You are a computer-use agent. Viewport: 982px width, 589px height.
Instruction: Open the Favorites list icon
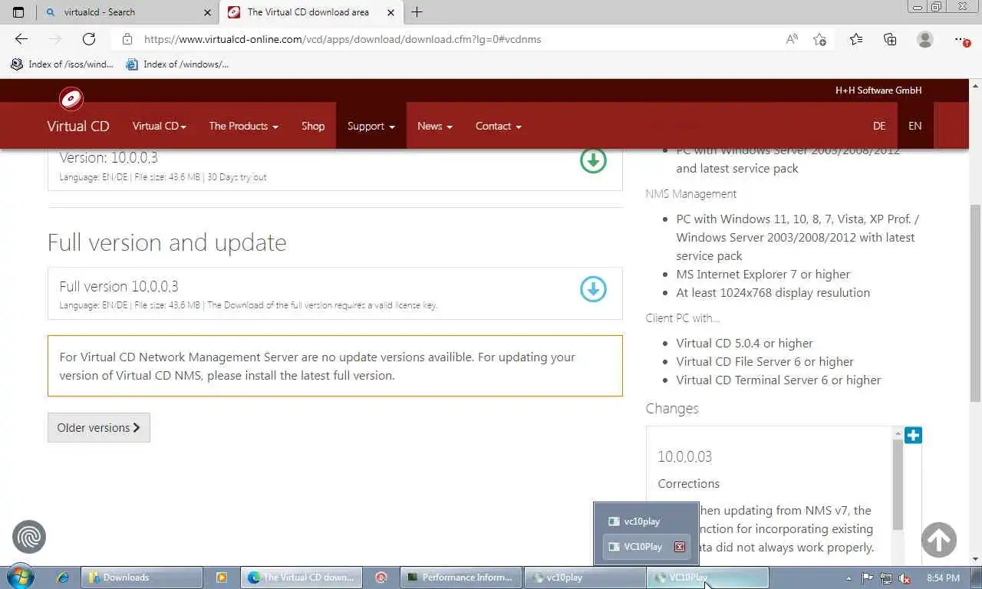click(856, 39)
